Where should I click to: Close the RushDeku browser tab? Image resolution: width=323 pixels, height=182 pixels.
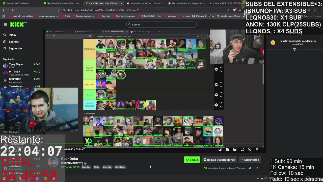click(121, 3)
